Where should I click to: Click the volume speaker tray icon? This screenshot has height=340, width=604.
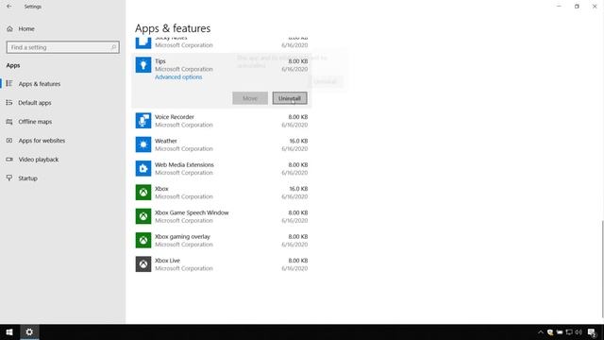(579, 331)
